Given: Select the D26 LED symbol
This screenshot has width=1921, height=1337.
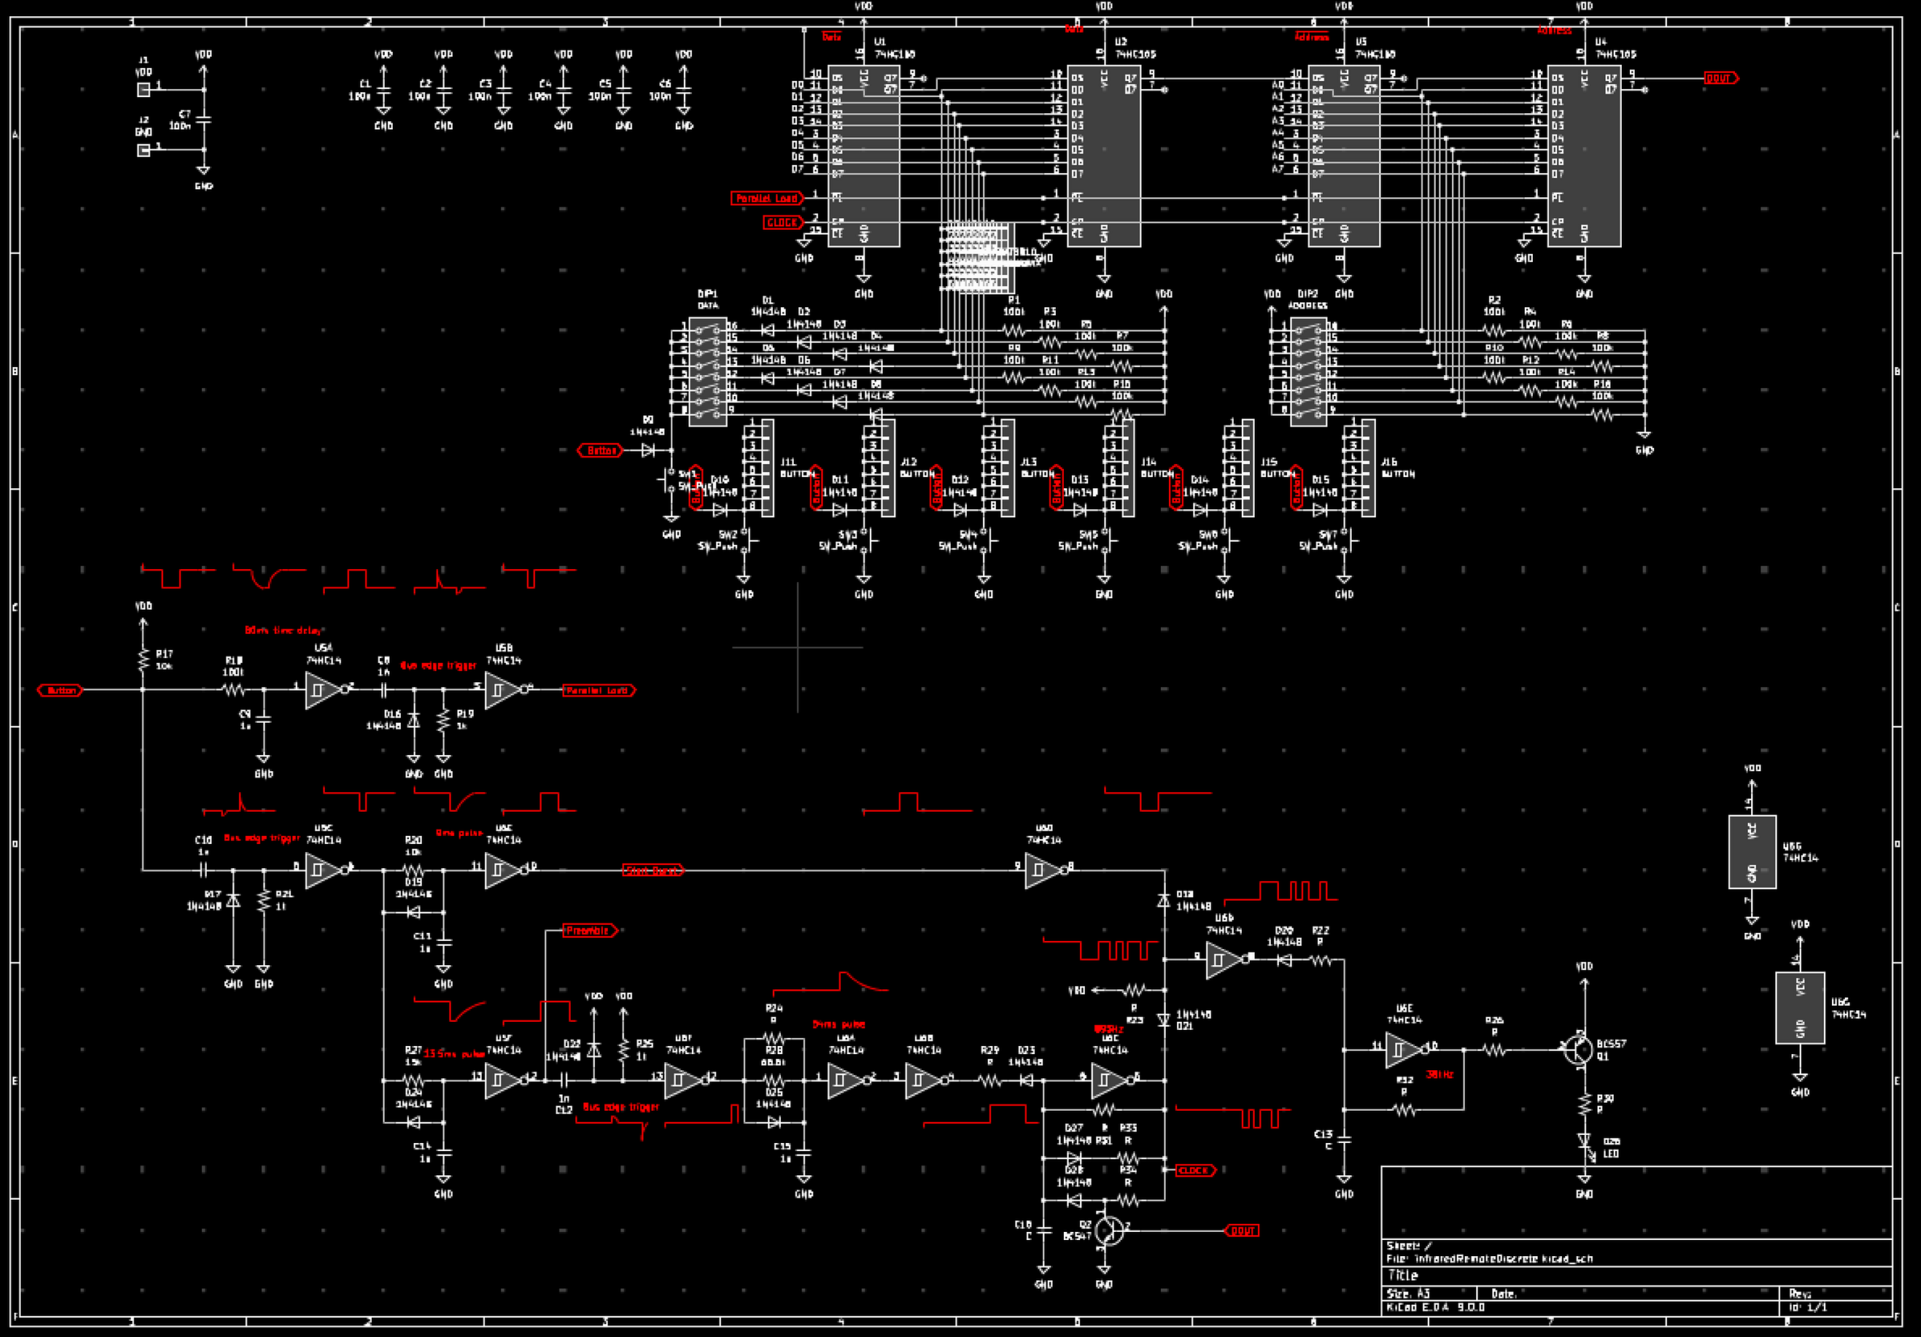Looking at the screenshot, I should tap(1585, 1143).
